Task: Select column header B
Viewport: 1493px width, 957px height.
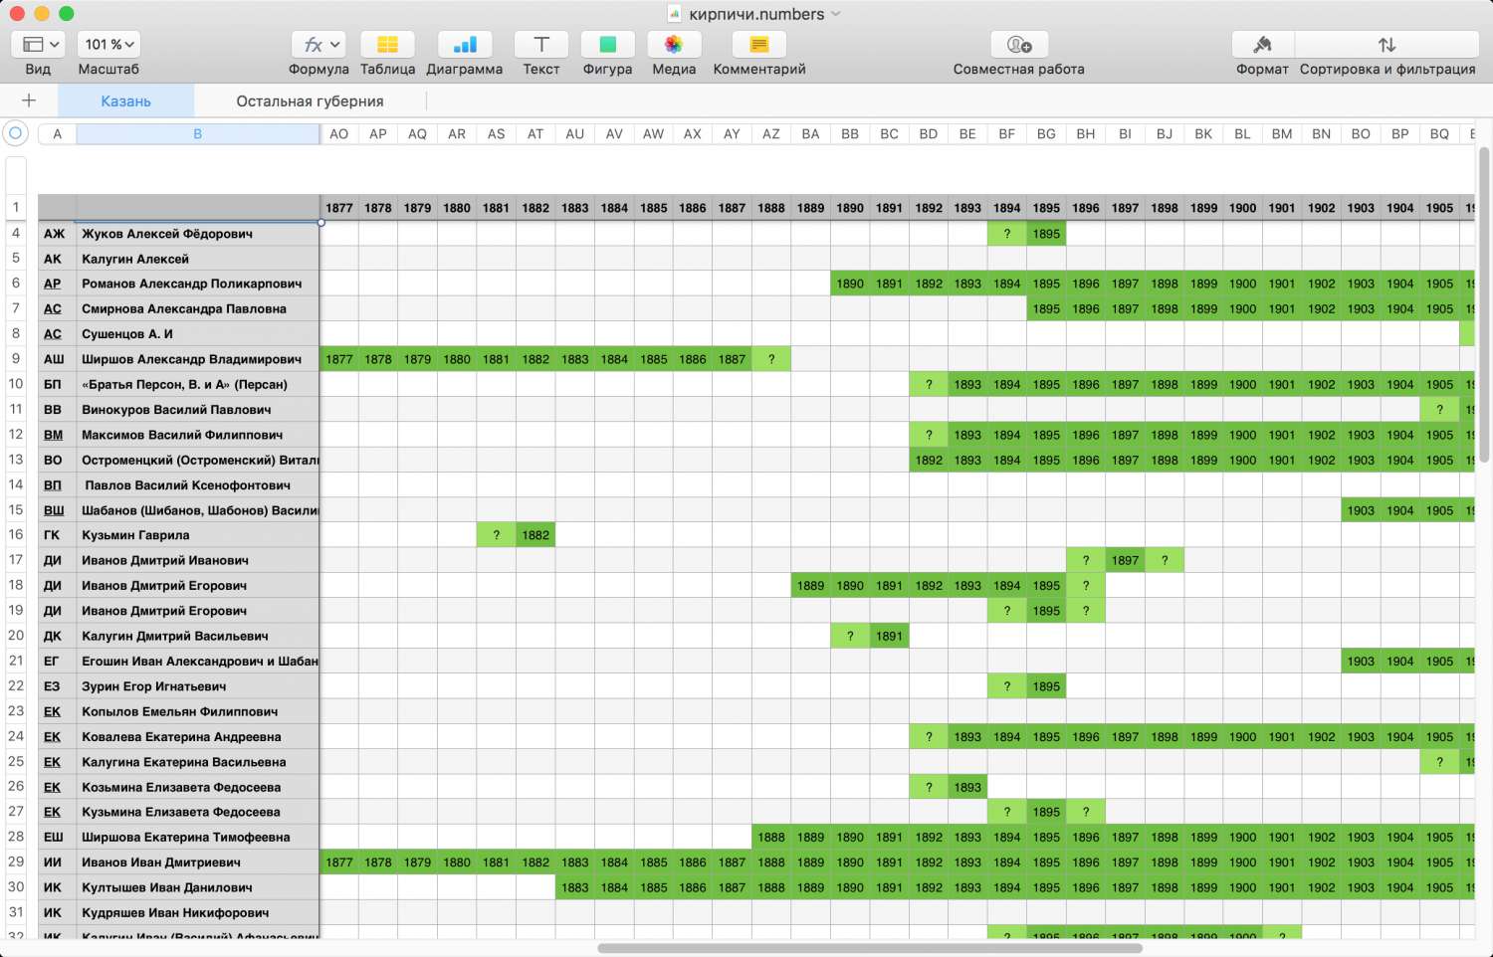Action: tap(197, 133)
